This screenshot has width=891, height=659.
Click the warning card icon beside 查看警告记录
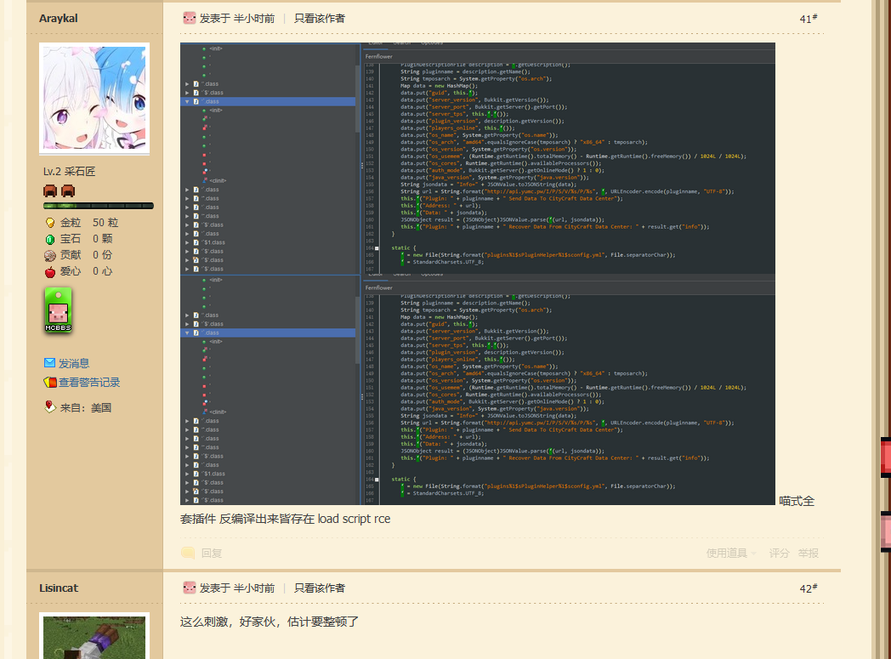click(x=49, y=383)
